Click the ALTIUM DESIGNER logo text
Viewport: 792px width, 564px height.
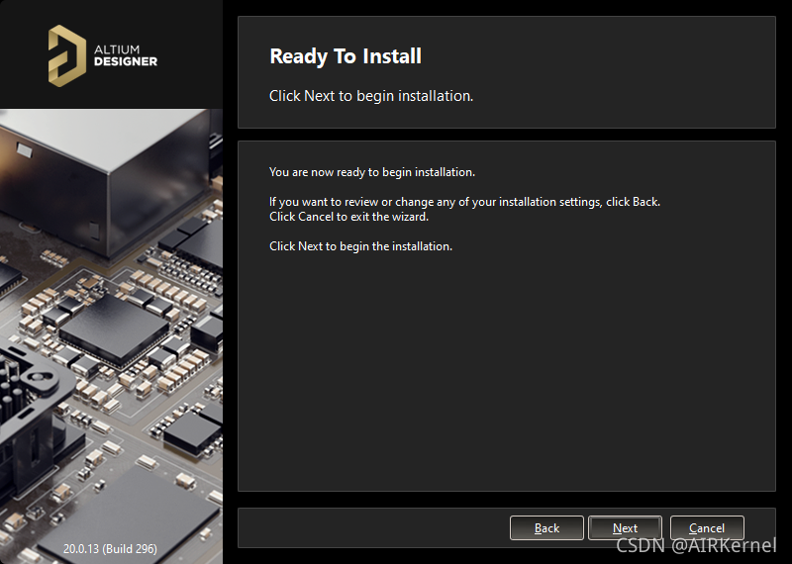point(125,54)
